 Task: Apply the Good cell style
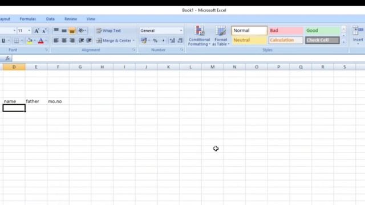(x=322, y=30)
